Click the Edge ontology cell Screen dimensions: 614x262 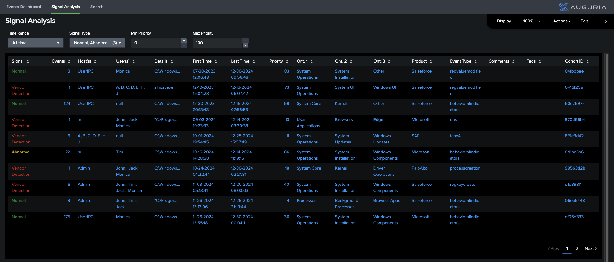pos(378,120)
